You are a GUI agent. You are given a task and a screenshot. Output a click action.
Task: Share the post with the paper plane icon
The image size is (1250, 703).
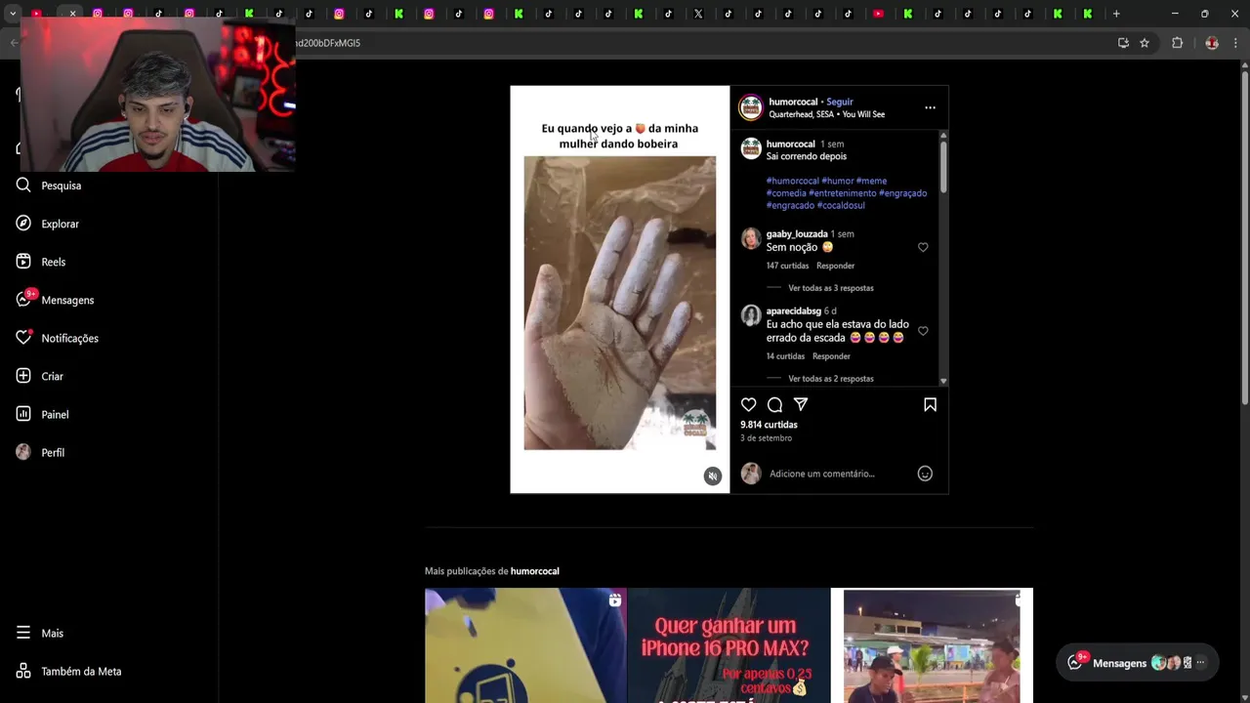[x=801, y=404]
